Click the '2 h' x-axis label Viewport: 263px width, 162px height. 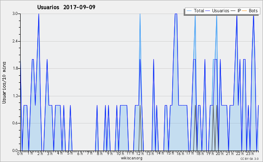[40, 153]
